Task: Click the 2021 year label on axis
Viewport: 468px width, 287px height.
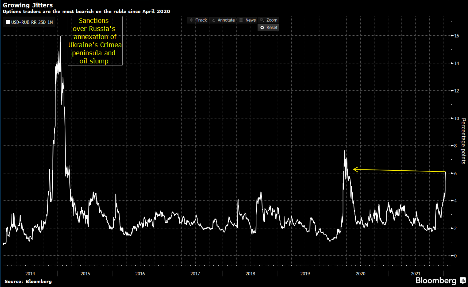Action: (416, 274)
